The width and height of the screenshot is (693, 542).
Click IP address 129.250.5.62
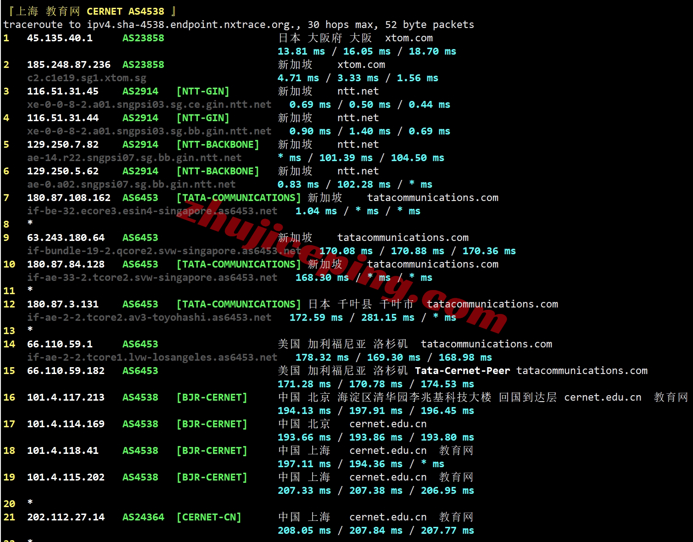(x=63, y=171)
